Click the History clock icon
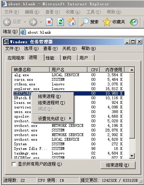The image size is (144, 185). click(x=134, y=22)
